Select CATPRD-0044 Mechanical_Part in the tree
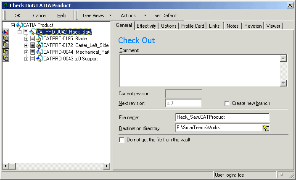 pos(77,52)
